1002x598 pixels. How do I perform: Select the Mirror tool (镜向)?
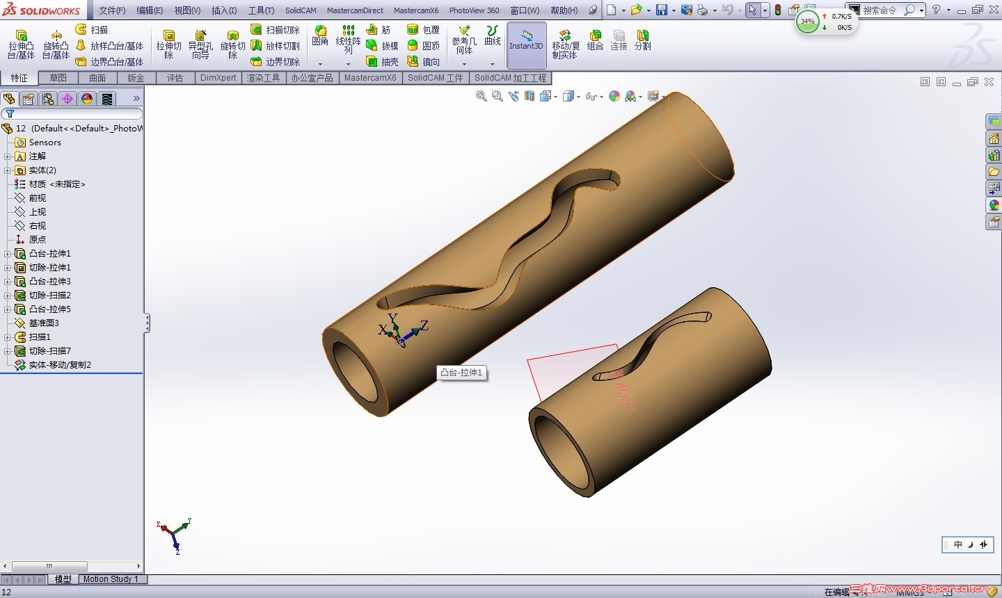coord(423,62)
